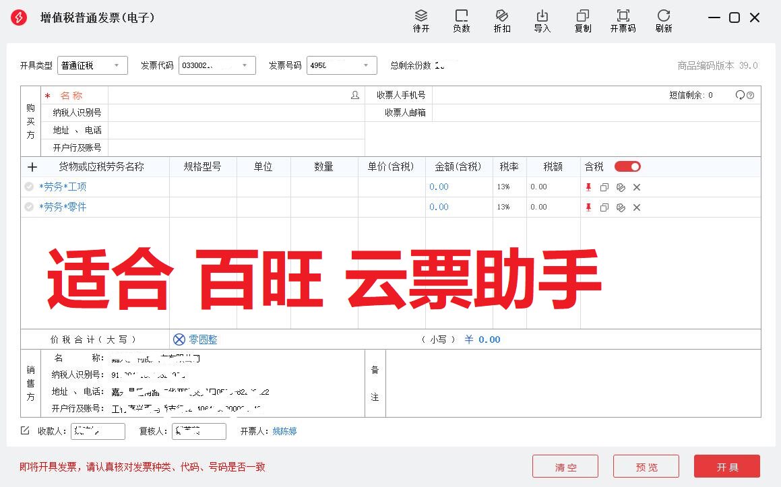Click 金额 0.00 on *劳务*工项 row
Viewport: 781px width, 487px height.
(x=439, y=187)
